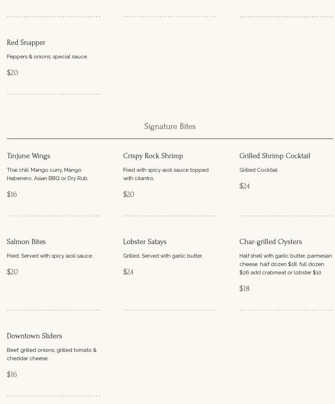Image resolution: width=335 pixels, height=404 pixels.
Task: Select the Red Snapper menu item
Action: coord(26,42)
